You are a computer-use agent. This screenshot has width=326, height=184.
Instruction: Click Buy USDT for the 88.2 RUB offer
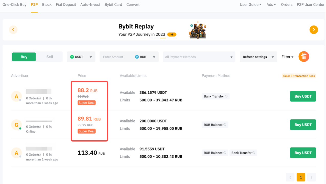coord(303,96)
